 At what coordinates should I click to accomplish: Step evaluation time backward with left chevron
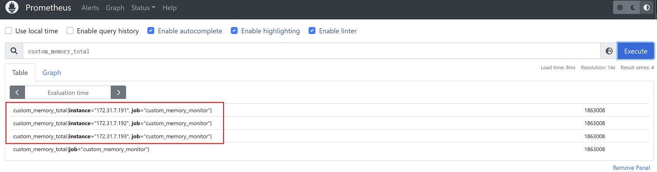[17, 92]
